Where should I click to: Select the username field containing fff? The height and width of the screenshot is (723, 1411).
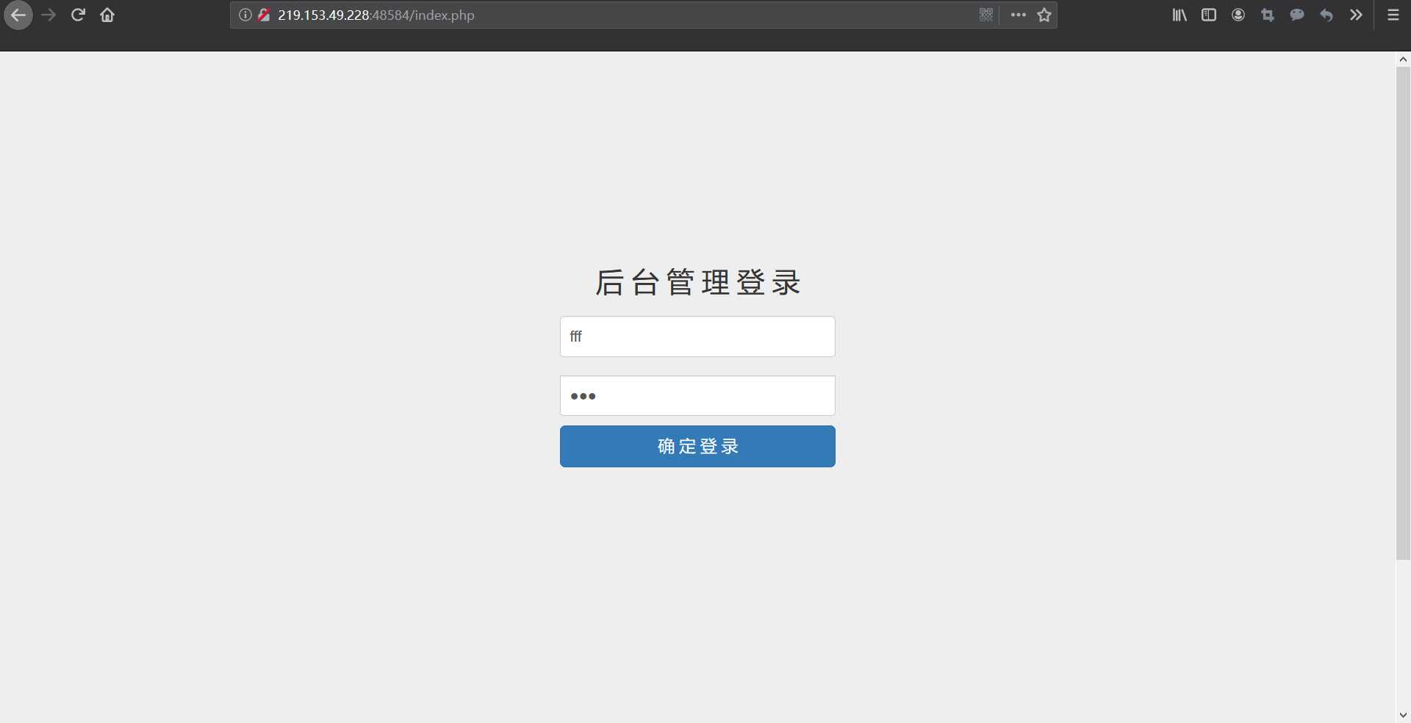pyautogui.click(x=697, y=336)
